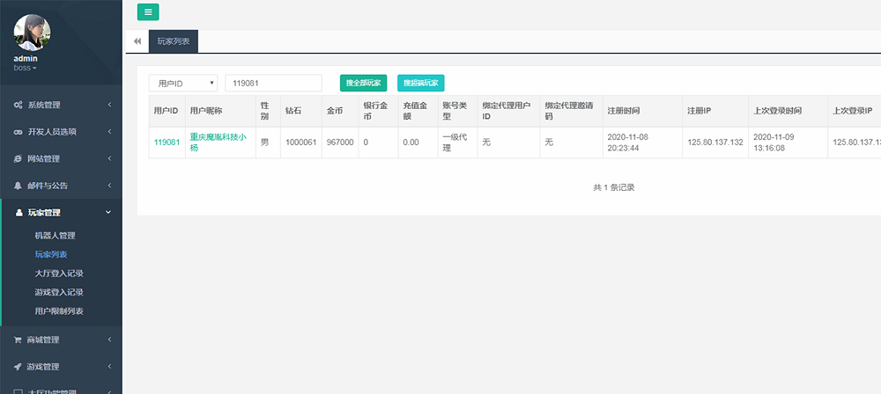Switch to the 玩家列表 tab
The image size is (881, 394).
click(x=174, y=41)
